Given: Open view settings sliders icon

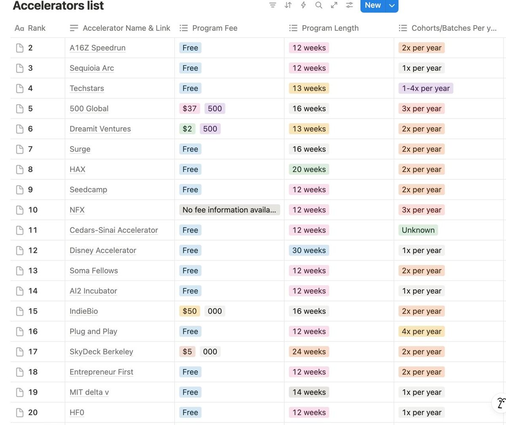Looking at the screenshot, I should point(350,5).
